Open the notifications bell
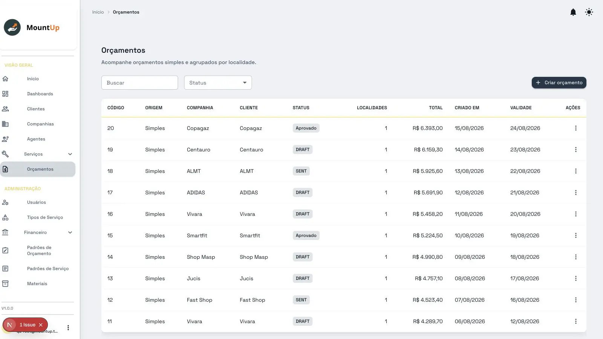 573,12
